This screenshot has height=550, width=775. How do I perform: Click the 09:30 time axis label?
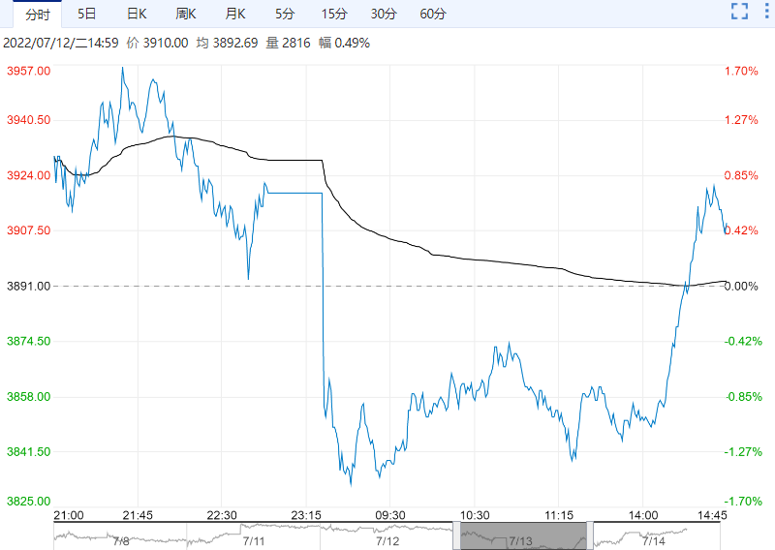coord(390,515)
